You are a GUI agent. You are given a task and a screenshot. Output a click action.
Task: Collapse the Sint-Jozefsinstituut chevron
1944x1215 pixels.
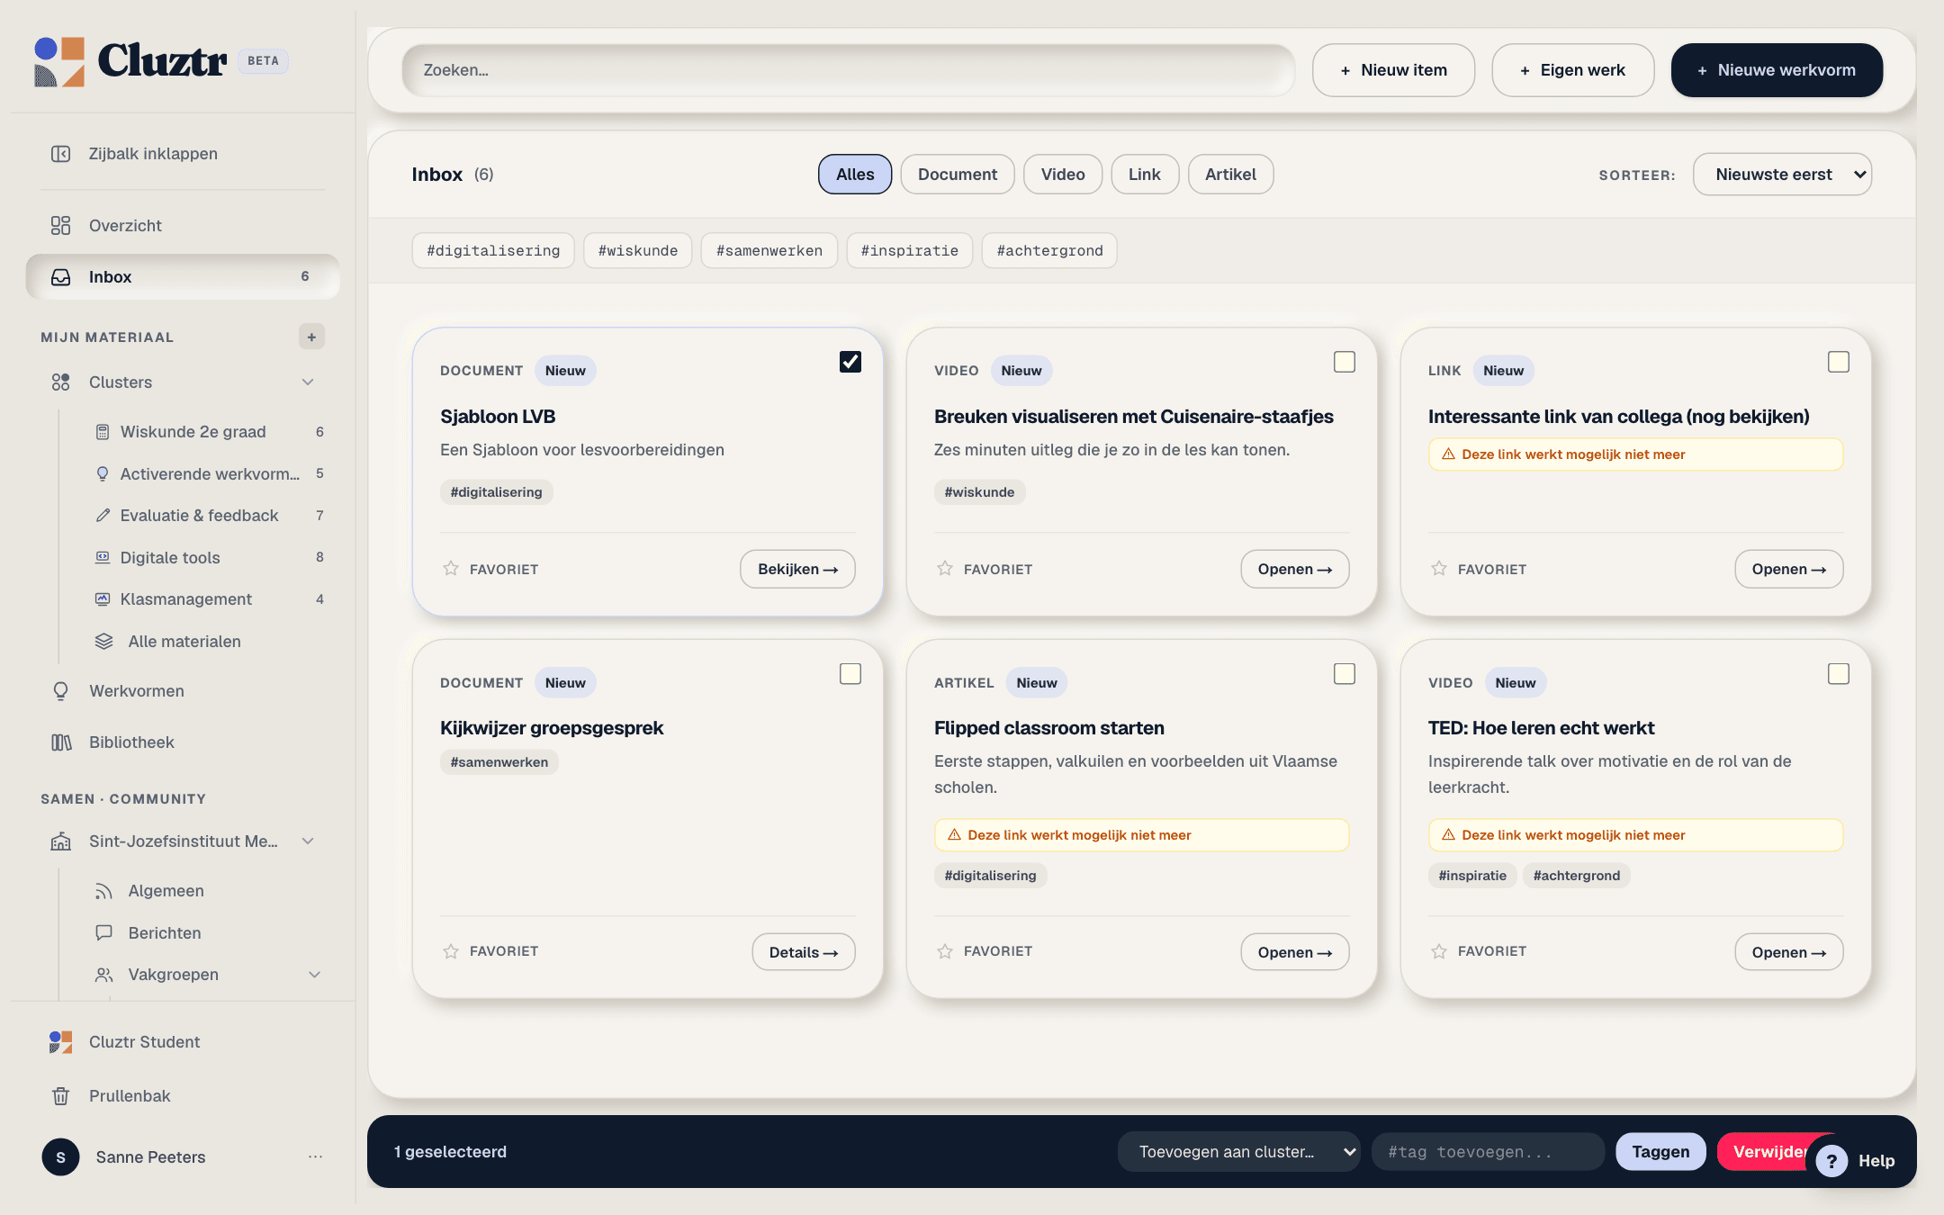[x=308, y=841]
